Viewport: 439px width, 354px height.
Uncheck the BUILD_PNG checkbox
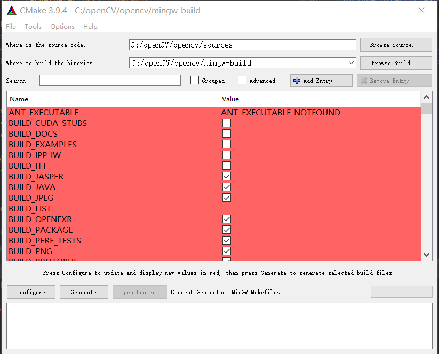click(x=227, y=251)
